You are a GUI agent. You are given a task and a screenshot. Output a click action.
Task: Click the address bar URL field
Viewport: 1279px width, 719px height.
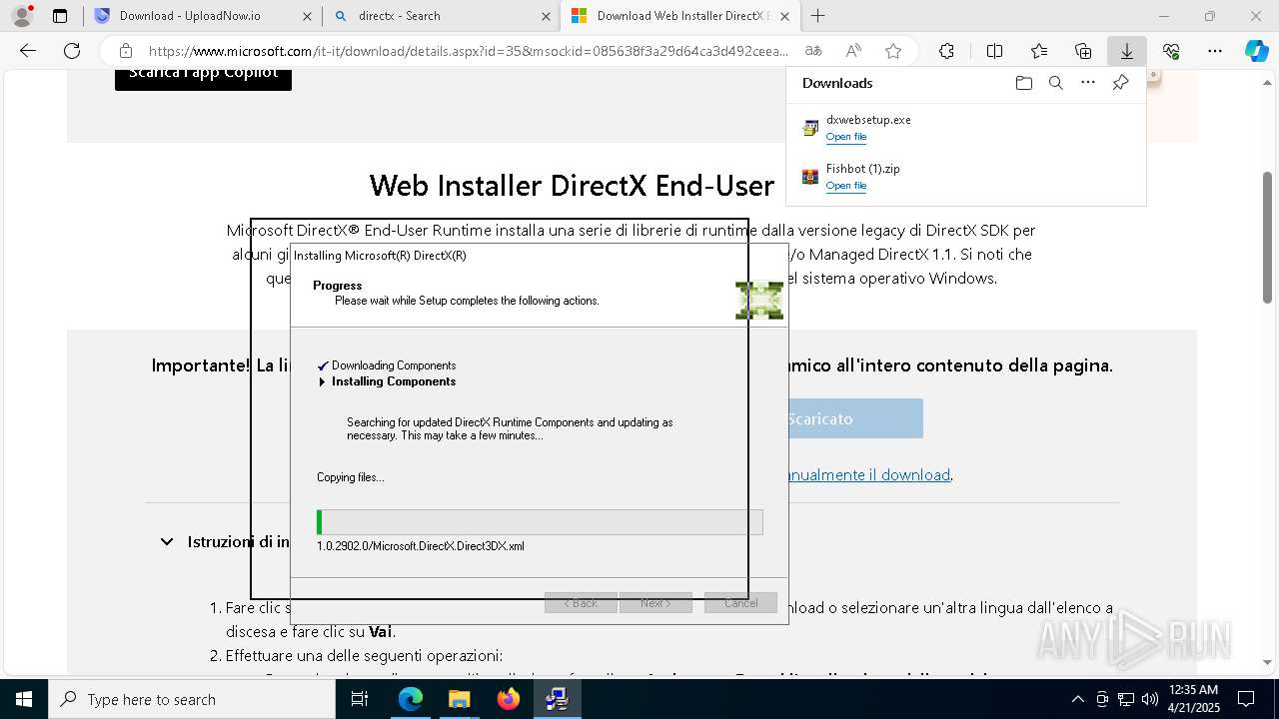[468, 51]
